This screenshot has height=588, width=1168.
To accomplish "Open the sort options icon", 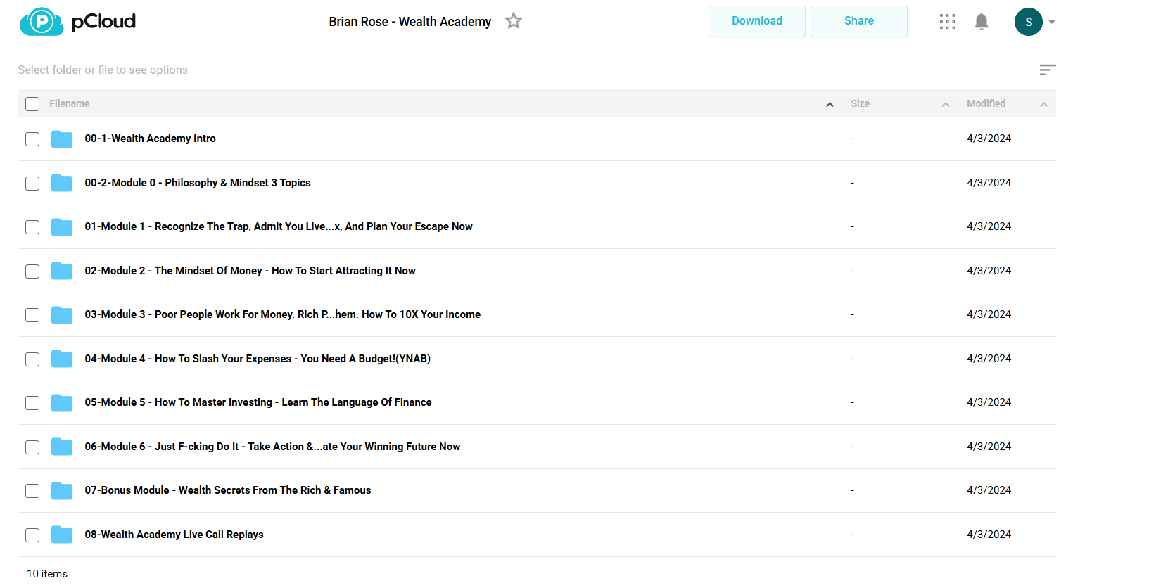I will tap(1048, 70).
